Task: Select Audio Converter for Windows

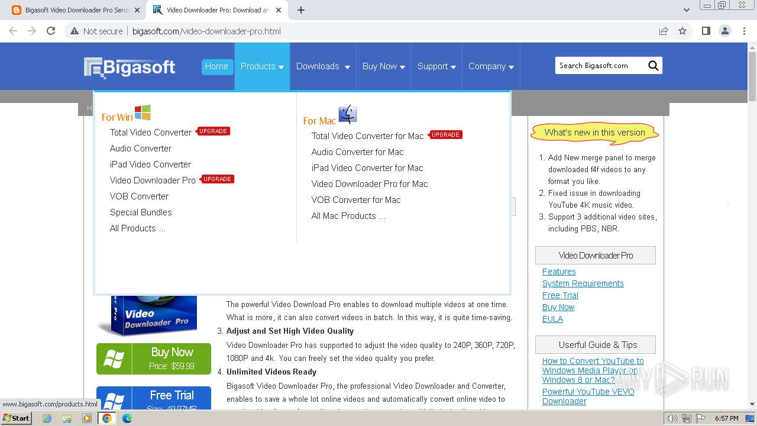Action: pyautogui.click(x=141, y=149)
